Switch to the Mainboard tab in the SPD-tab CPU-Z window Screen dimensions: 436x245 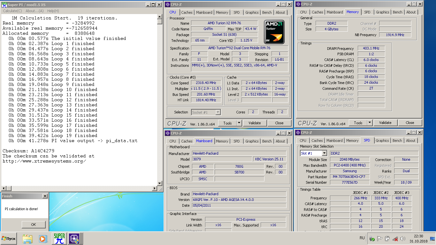coord(334,141)
